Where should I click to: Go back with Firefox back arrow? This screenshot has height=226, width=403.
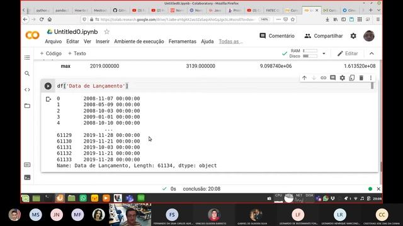point(25,19)
